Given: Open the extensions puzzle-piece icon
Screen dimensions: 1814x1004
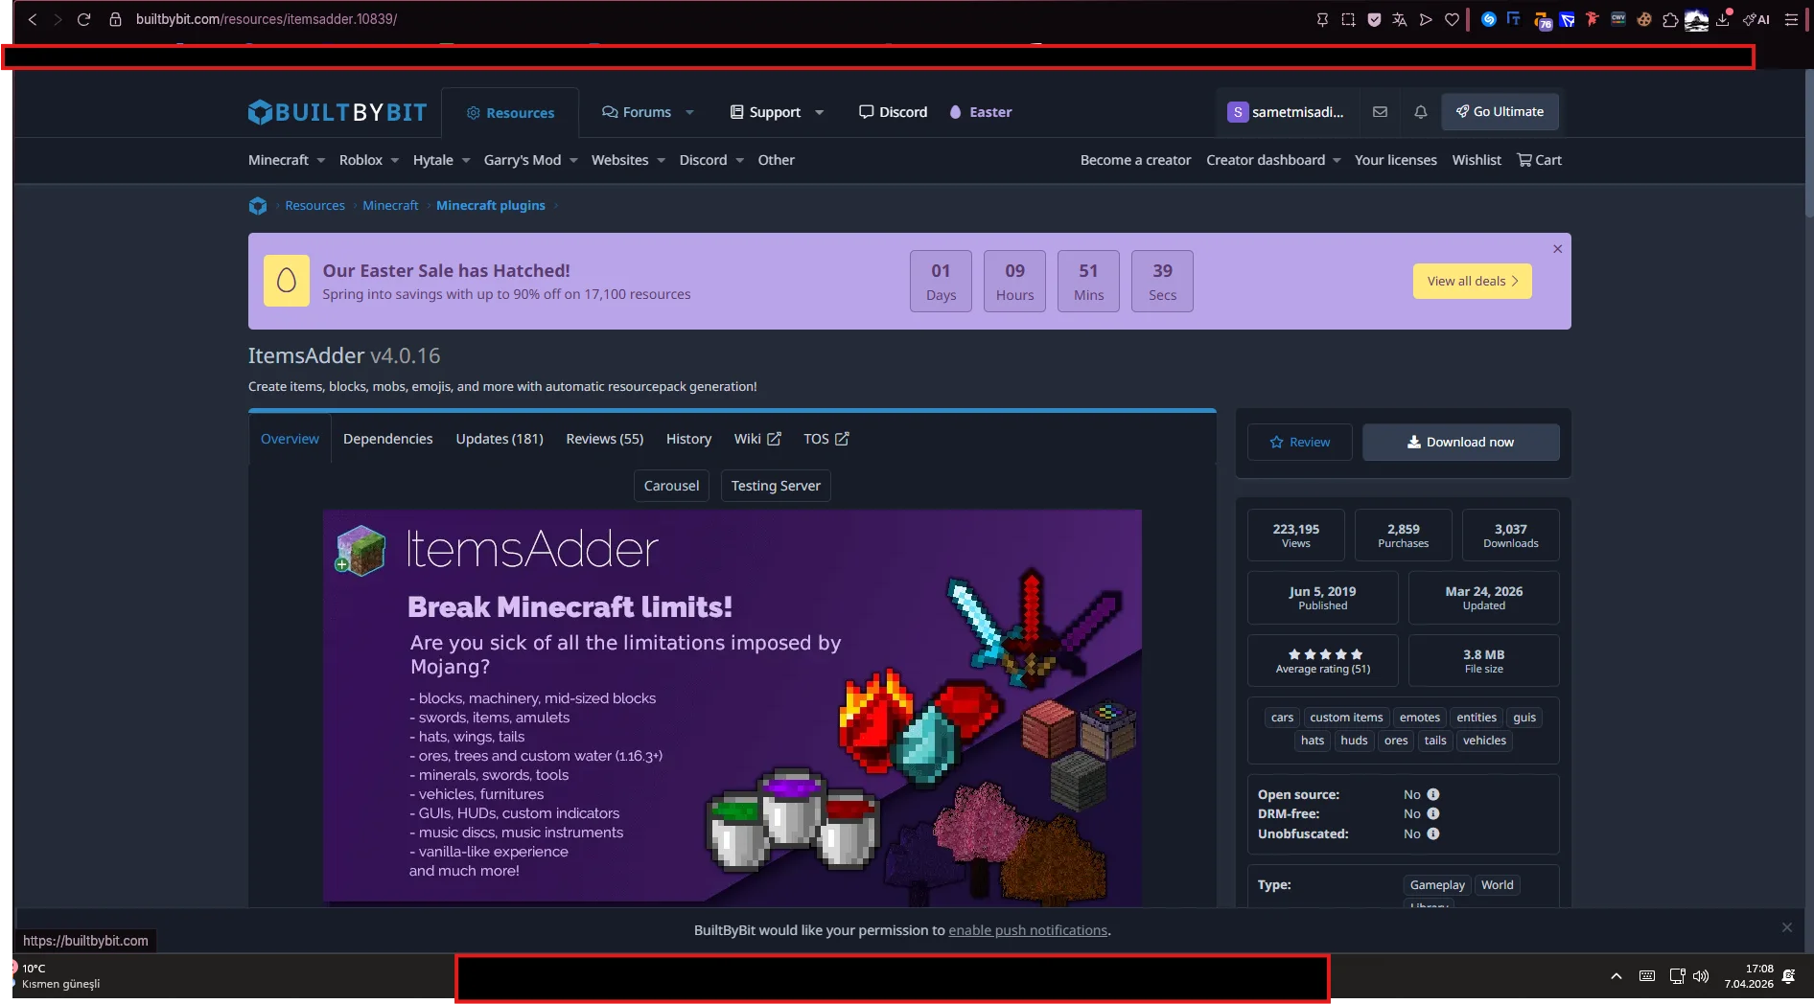Looking at the screenshot, I should (1670, 19).
